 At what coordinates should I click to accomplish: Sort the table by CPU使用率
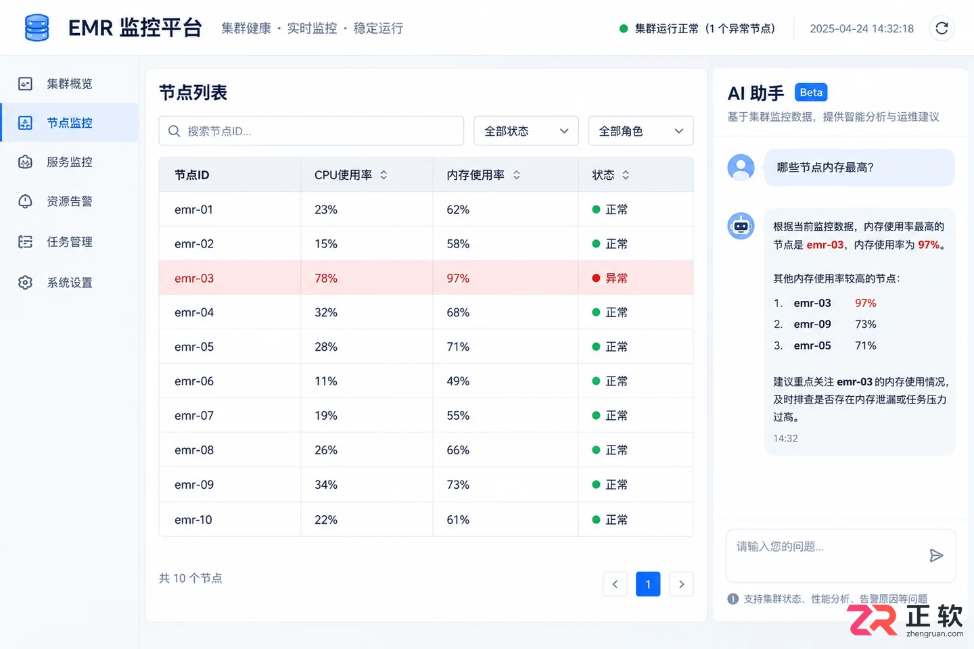point(384,175)
